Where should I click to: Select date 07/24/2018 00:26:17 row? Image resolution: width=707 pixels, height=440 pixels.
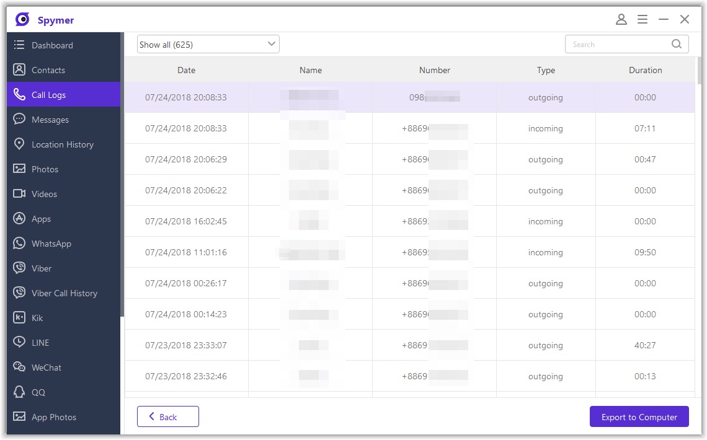(x=409, y=283)
